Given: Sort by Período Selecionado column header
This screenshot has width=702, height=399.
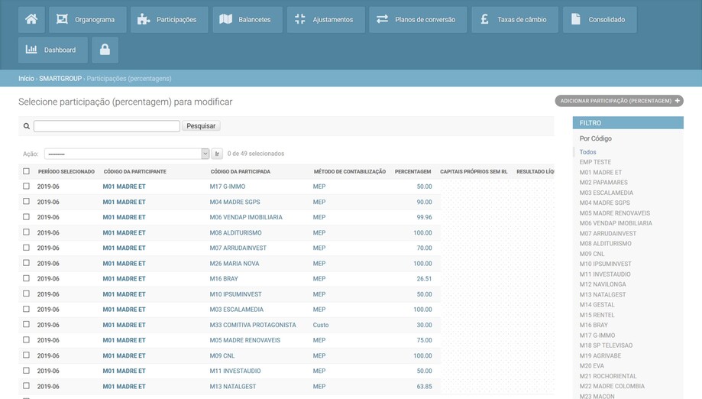Looking at the screenshot, I should tap(66, 171).
